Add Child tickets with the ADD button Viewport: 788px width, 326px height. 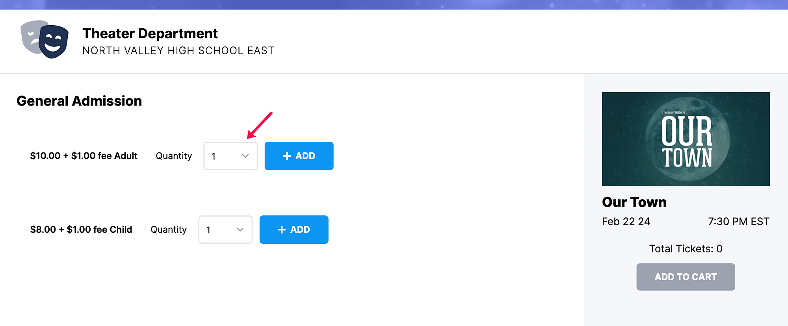click(294, 230)
